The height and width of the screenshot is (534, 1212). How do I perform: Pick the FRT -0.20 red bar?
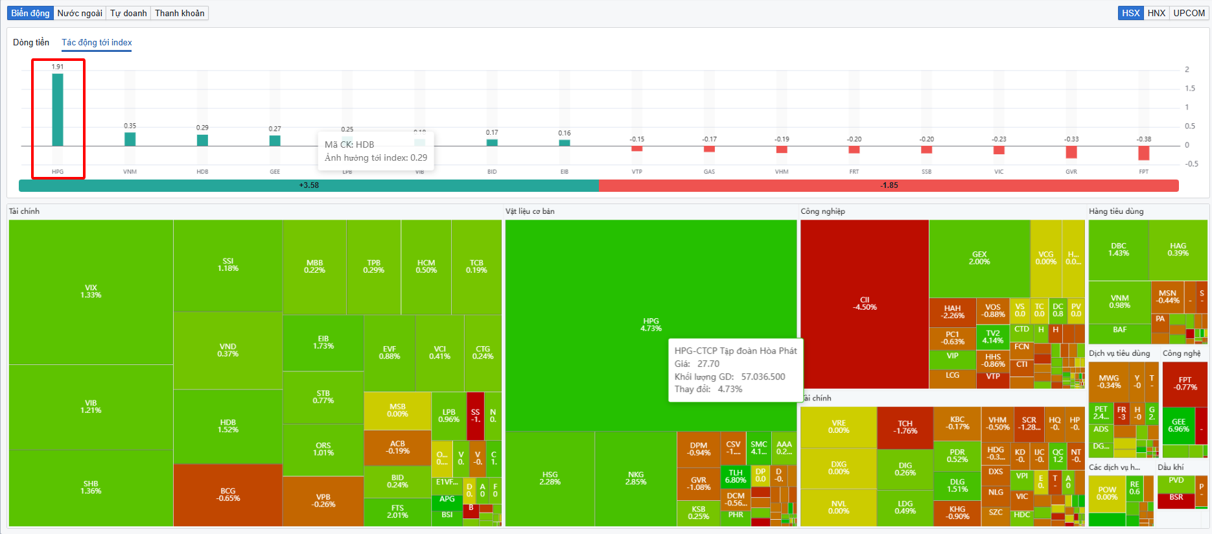(x=854, y=150)
